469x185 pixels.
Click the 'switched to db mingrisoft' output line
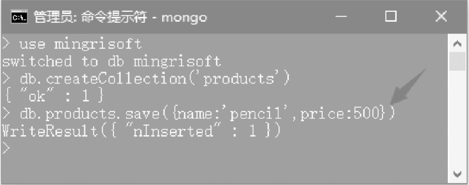pos(111,62)
